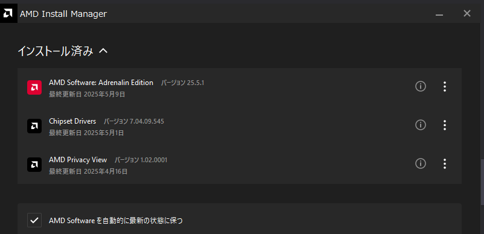Open three-dot menu for Chipset Drivers

(445, 125)
